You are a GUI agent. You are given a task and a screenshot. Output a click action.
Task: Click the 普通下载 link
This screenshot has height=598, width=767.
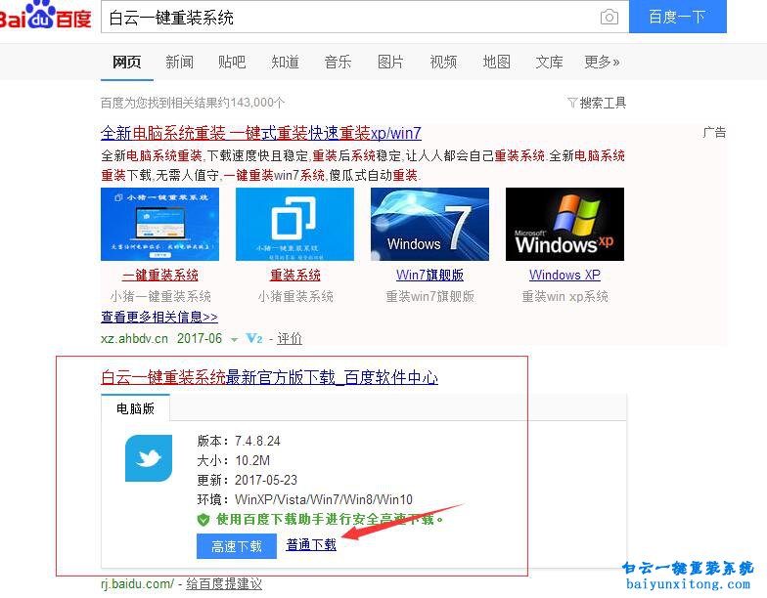[x=311, y=545]
